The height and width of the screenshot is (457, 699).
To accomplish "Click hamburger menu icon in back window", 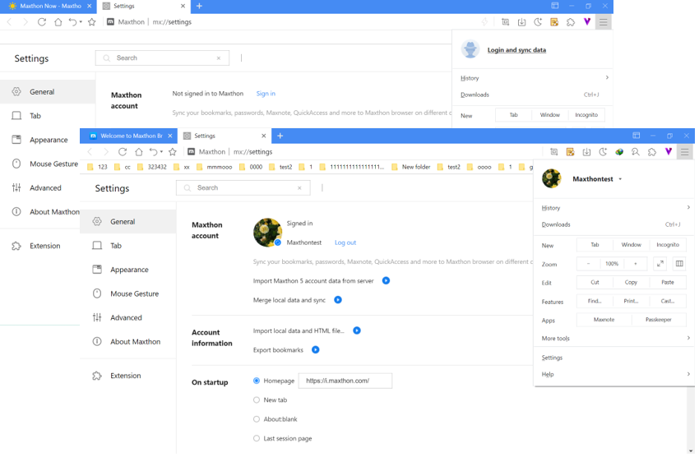I will tap(603, 22).
